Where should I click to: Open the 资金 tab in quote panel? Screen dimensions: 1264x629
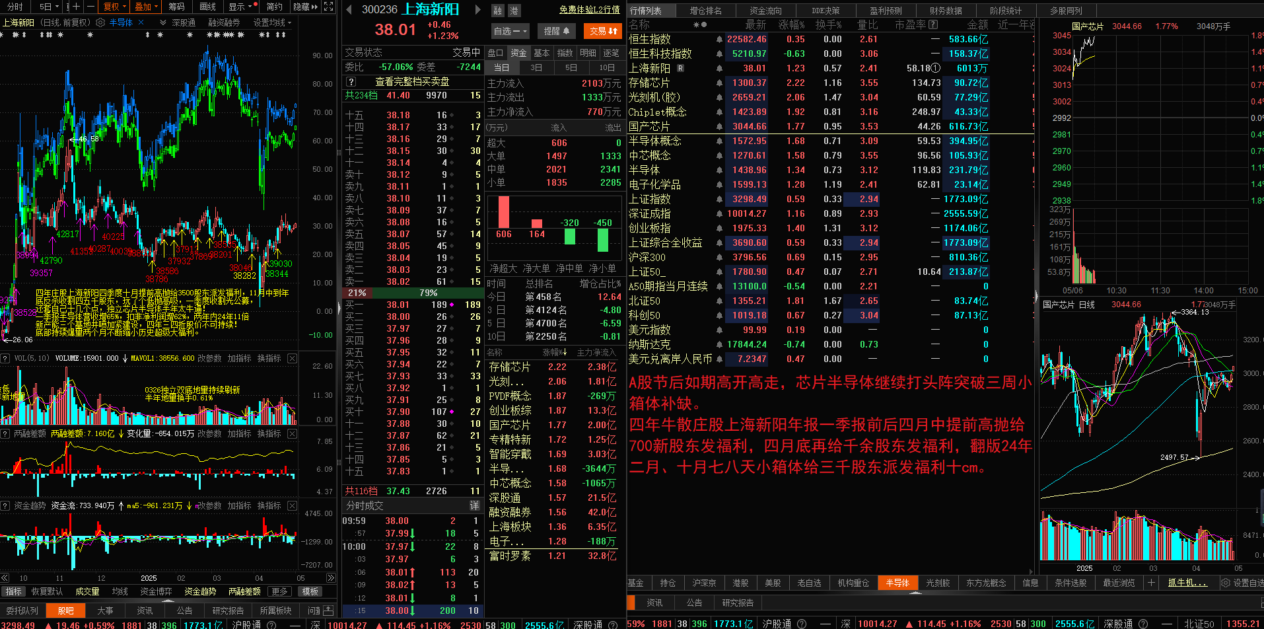point(518,53)
